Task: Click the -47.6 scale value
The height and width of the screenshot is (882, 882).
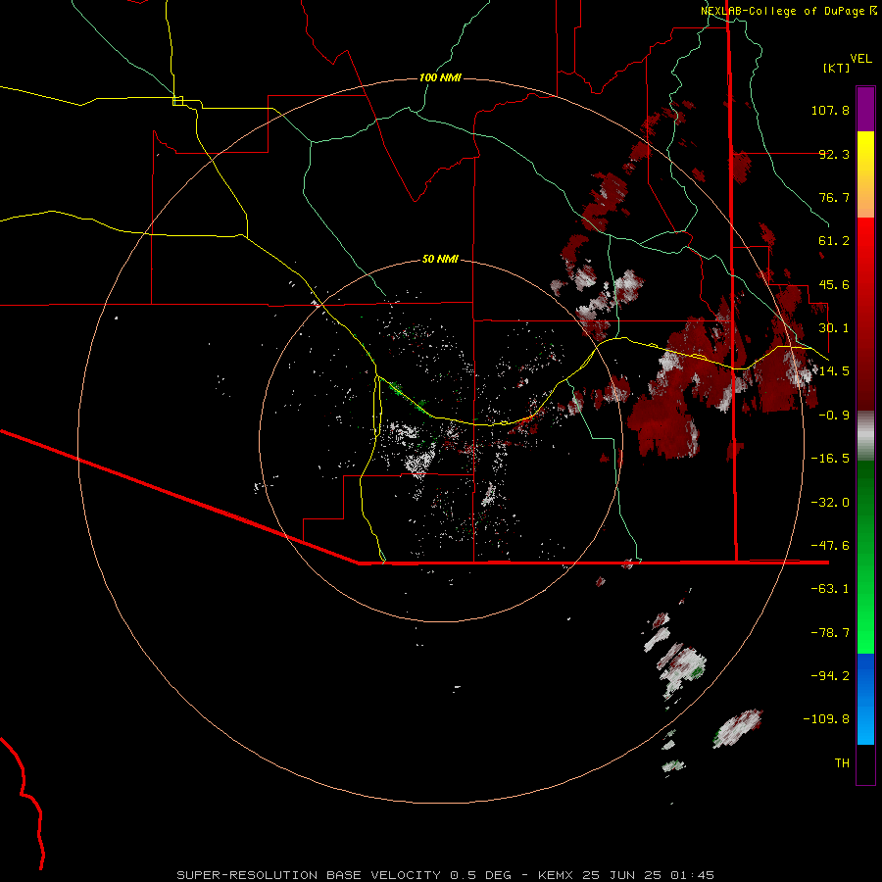Action: pyautogui.click(x=830, y=546)
